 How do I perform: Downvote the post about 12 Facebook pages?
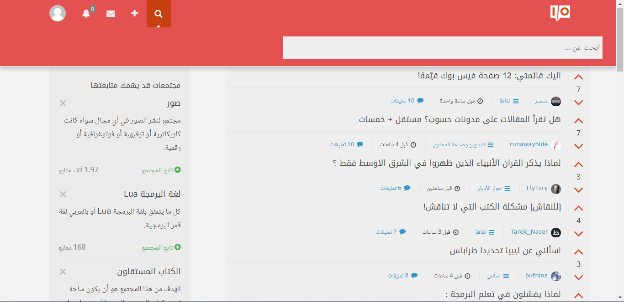pos(578,103)
